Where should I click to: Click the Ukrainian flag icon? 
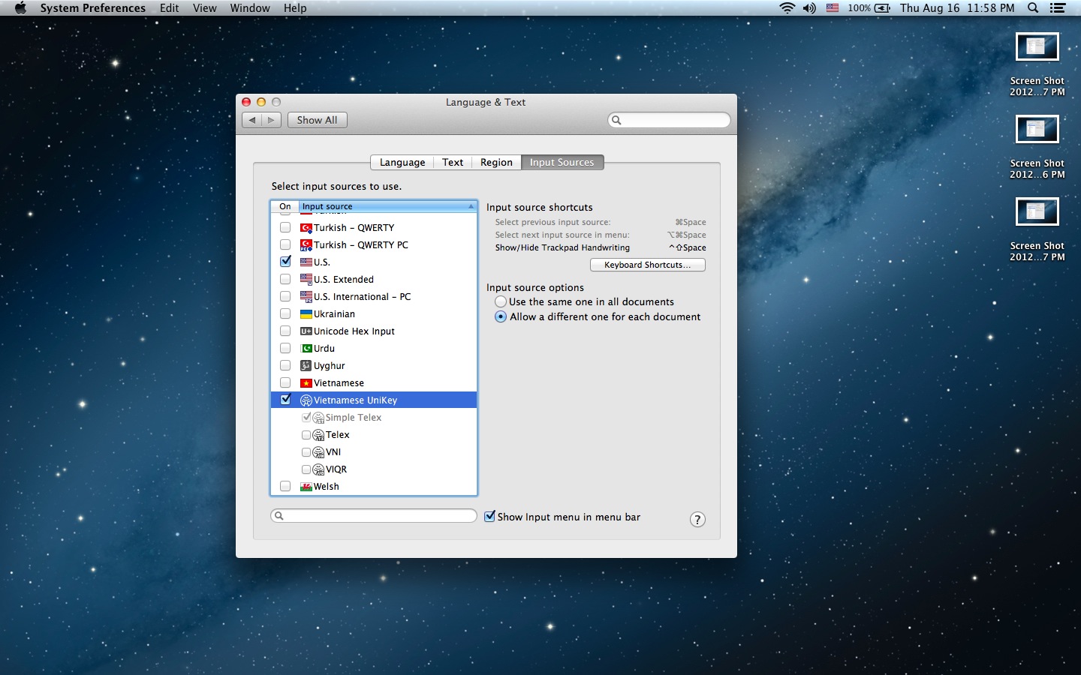(306, 313)
